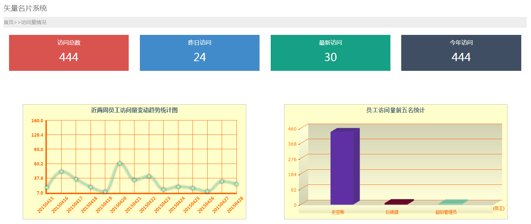Screen dimensions: 531x224
Task: Click the data point for 20150421
Action: click(x=134, y=180)
